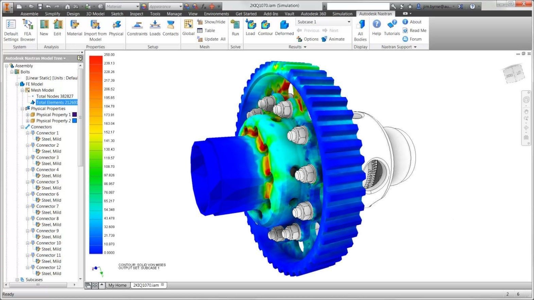This screenshot has width=534, height=300.
Task: Run the Nastran solver
Action: point(235,28)
